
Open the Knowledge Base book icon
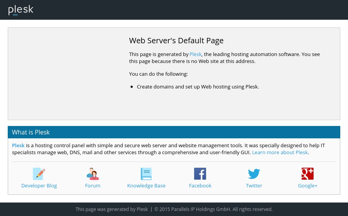point(146,174)
